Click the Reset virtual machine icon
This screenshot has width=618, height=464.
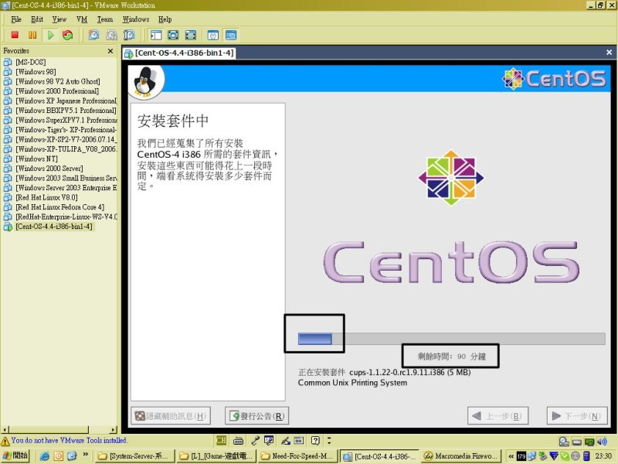(68, 35)
